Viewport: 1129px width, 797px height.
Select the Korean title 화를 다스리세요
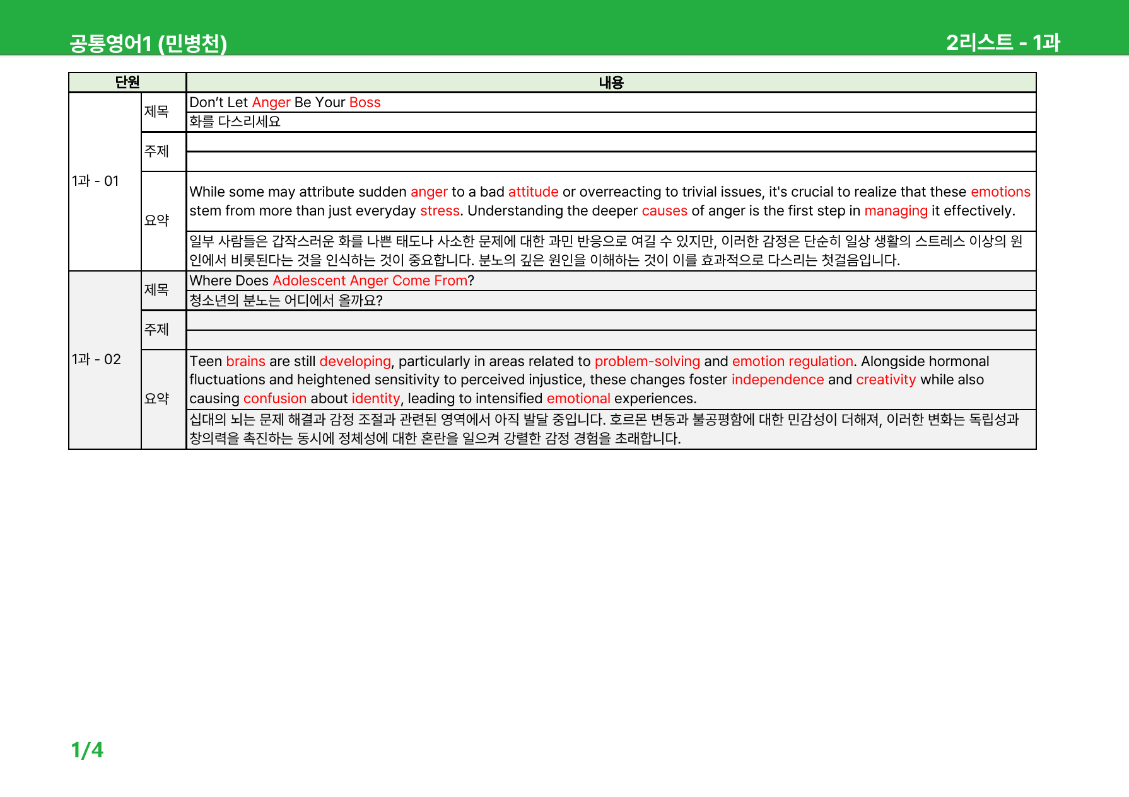tap(611, 122)
